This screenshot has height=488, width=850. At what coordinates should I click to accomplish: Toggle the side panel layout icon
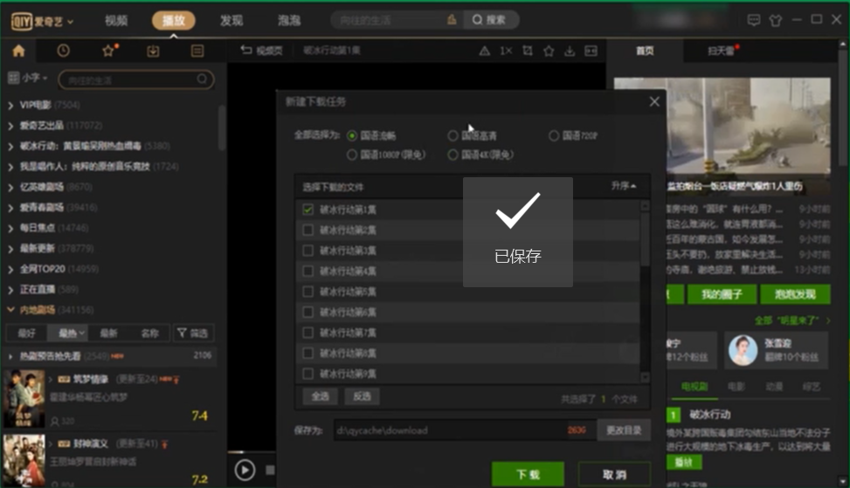click(591, 51)
